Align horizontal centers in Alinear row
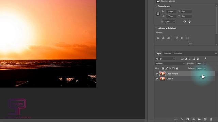 coord(163,38)
